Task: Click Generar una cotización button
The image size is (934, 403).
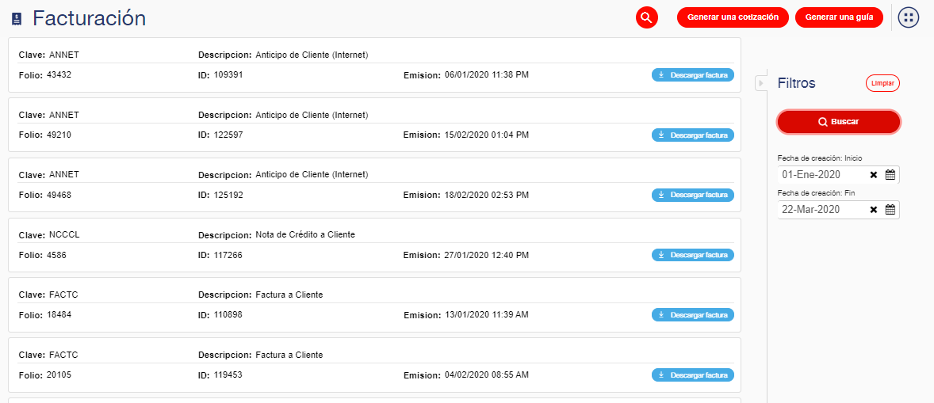Action: click(x=733, y=17)
